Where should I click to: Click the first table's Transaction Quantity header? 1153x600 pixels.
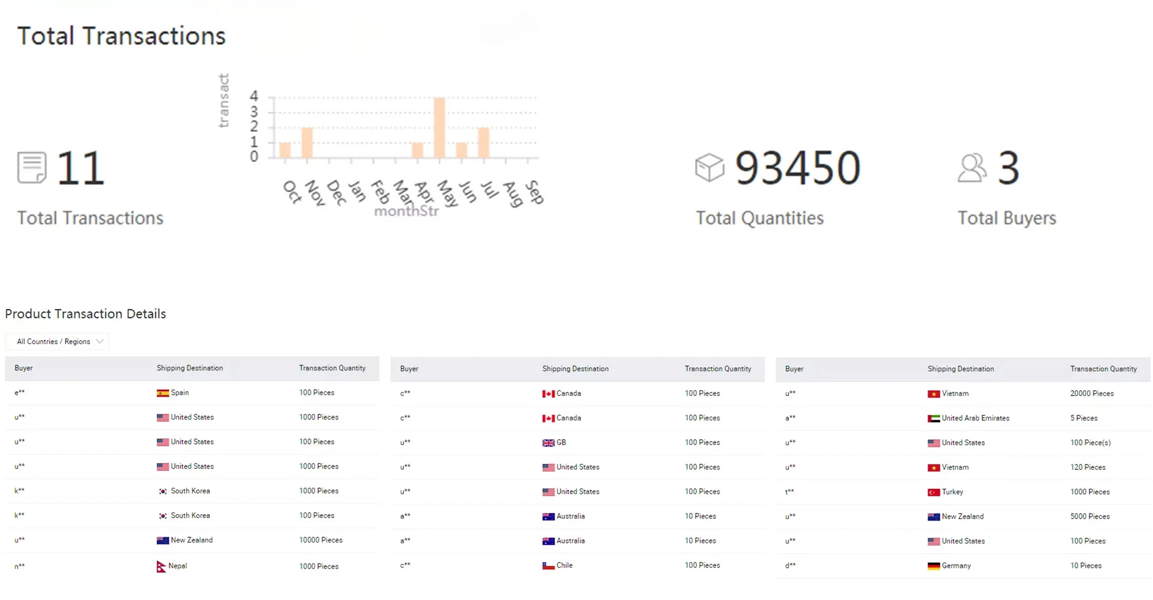pyautogui.click(x=332, y=368)
